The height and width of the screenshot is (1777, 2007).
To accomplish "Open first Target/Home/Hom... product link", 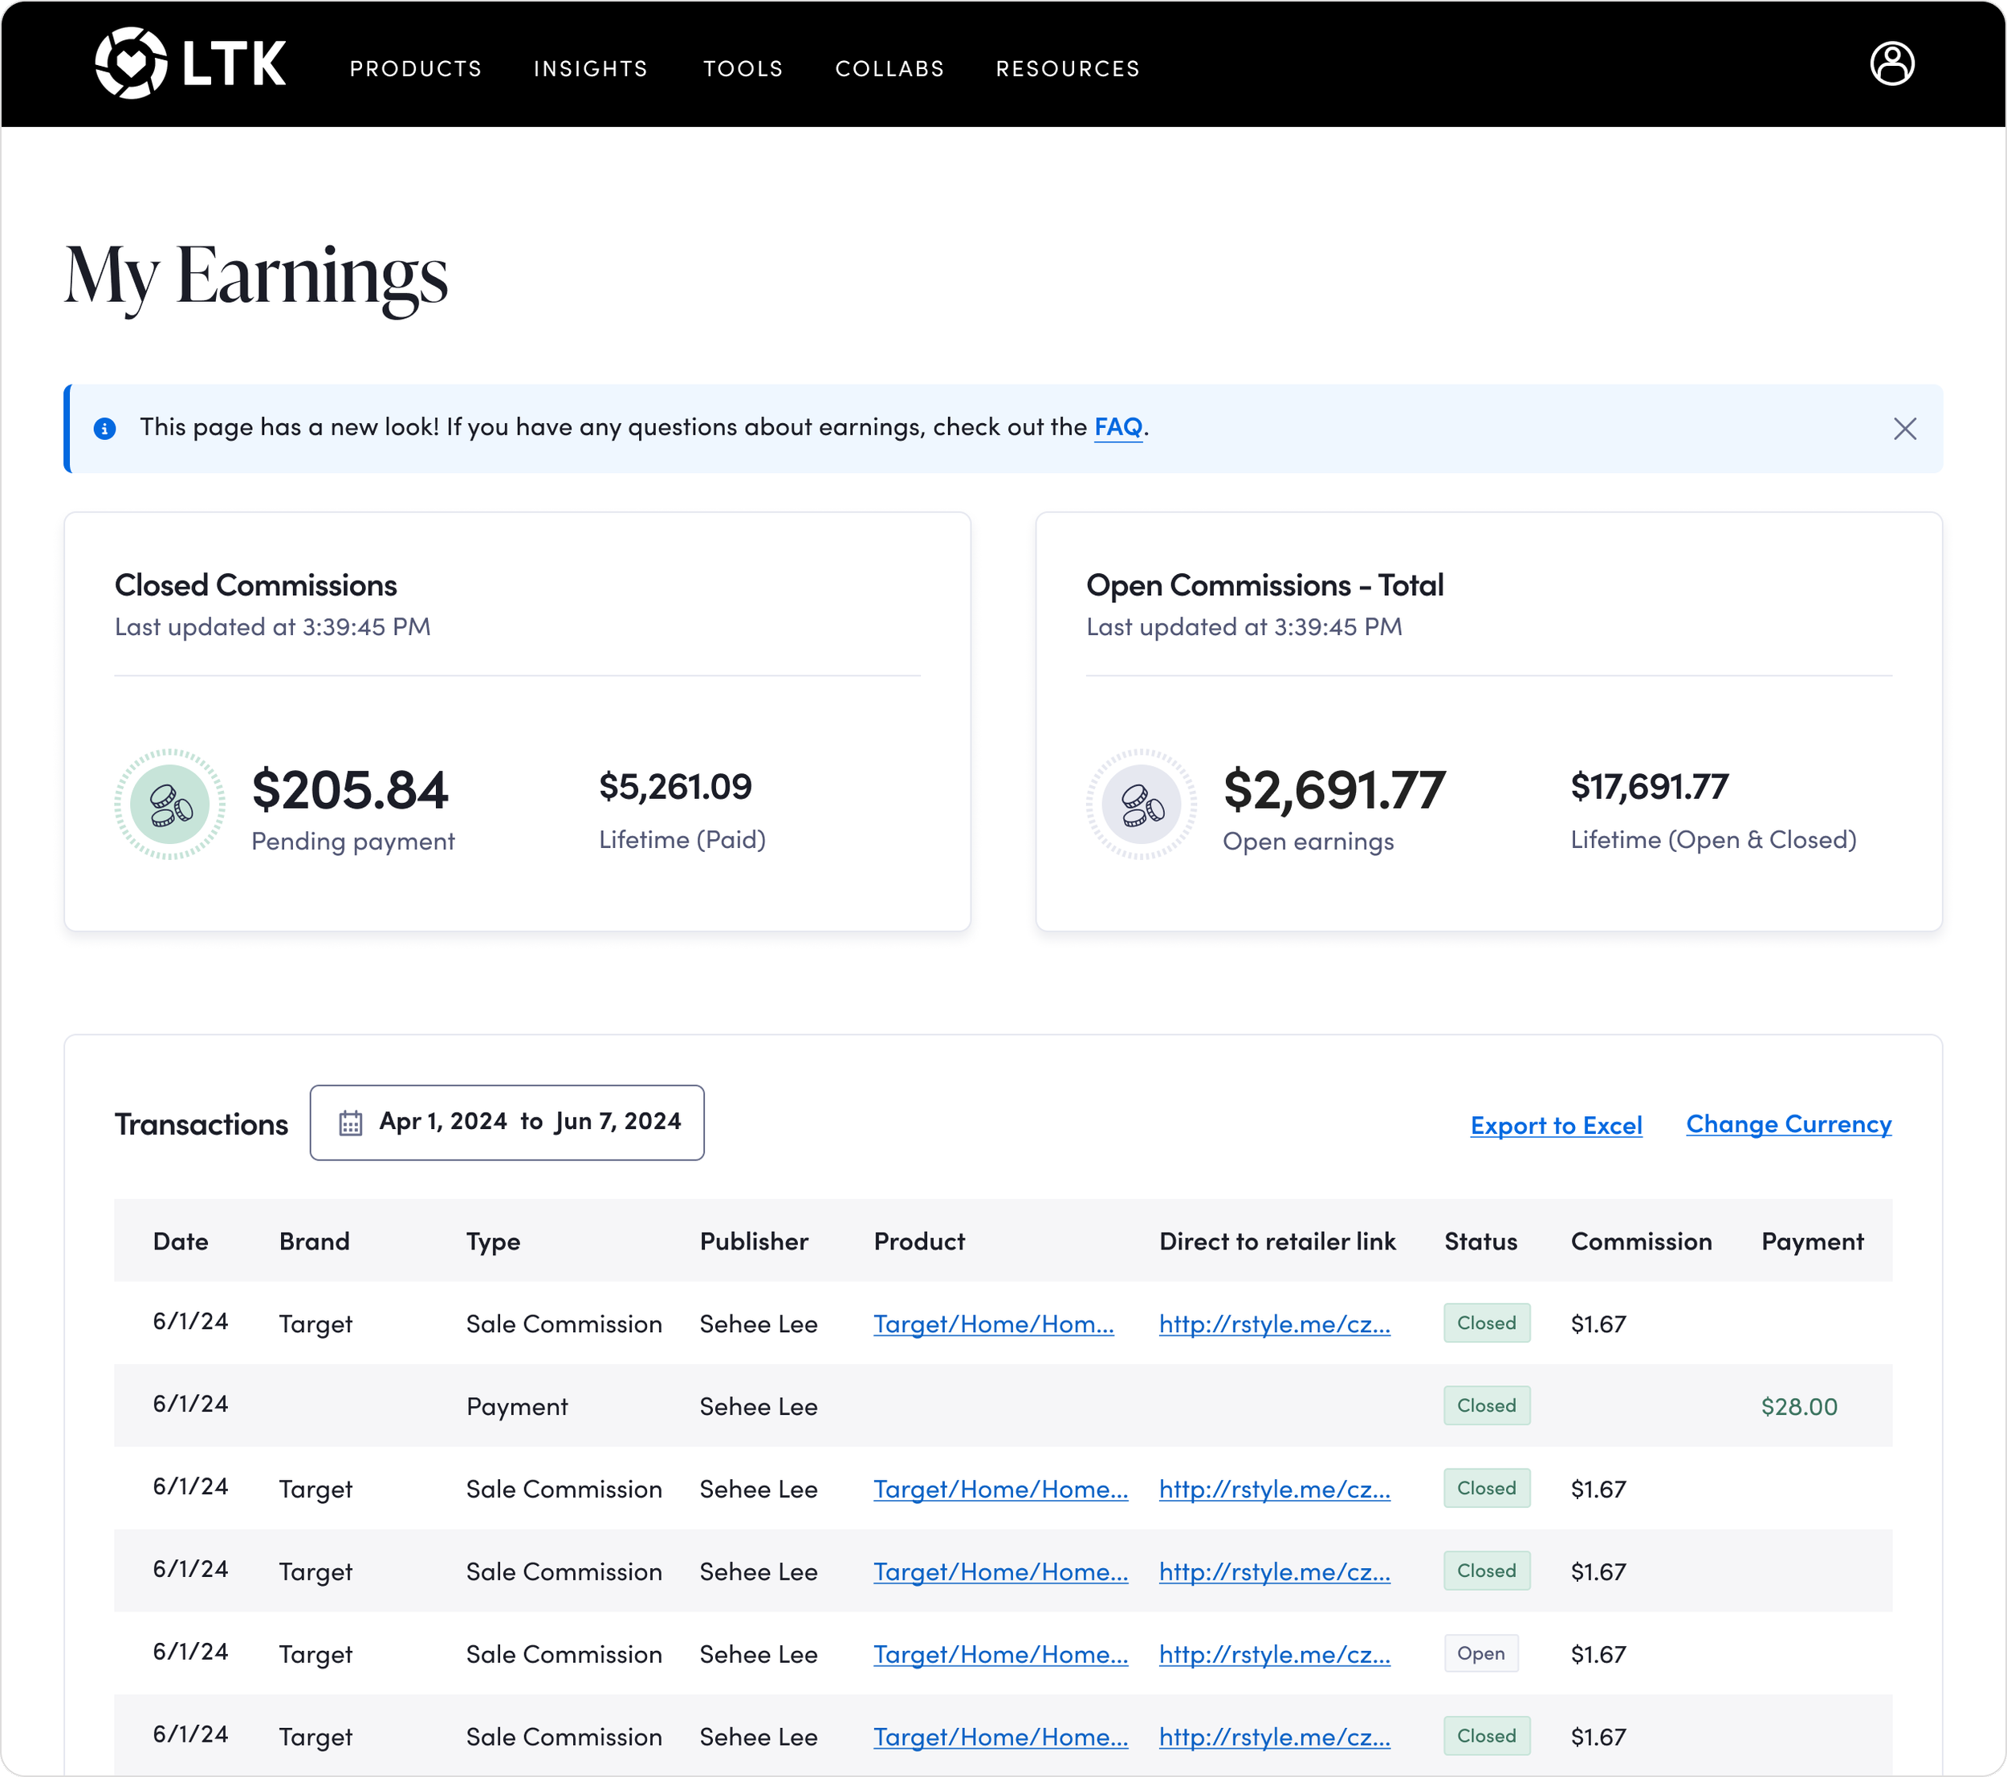I will [994, 1324].
